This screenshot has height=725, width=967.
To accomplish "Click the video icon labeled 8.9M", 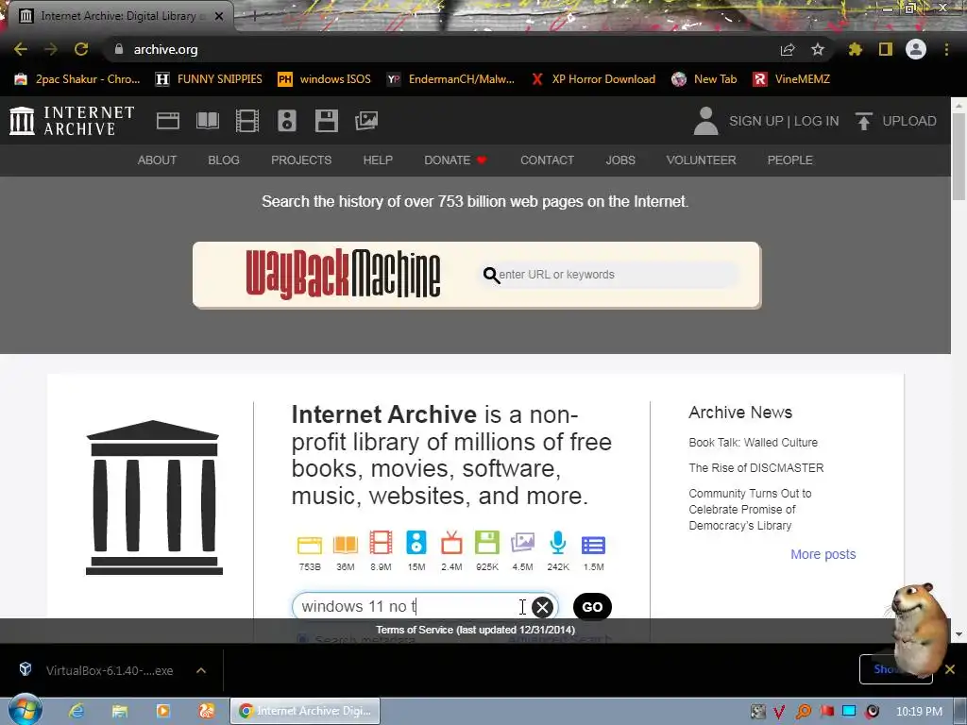I will pyautogui.click(x=381, y=543).
